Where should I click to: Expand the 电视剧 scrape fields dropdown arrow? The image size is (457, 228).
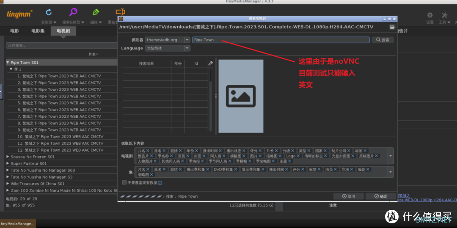pyautogui.click(x=391, y=156)
